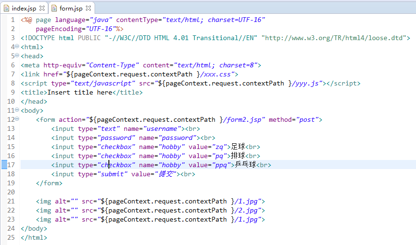Click the form.jsp file icon
This screenshot has width=416, height=245.
[x=54, y=9]
